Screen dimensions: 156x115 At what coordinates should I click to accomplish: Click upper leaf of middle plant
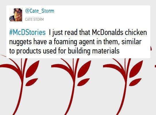click(x=84, y=69)
